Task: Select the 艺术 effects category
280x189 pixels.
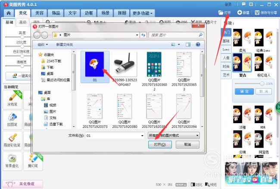Action: (226, 75)
